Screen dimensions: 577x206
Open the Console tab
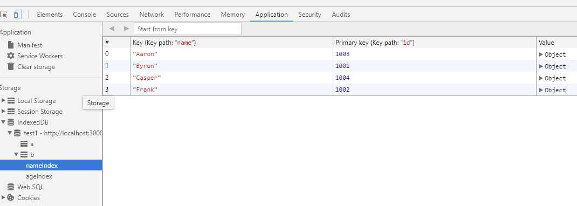click(84, 15)
